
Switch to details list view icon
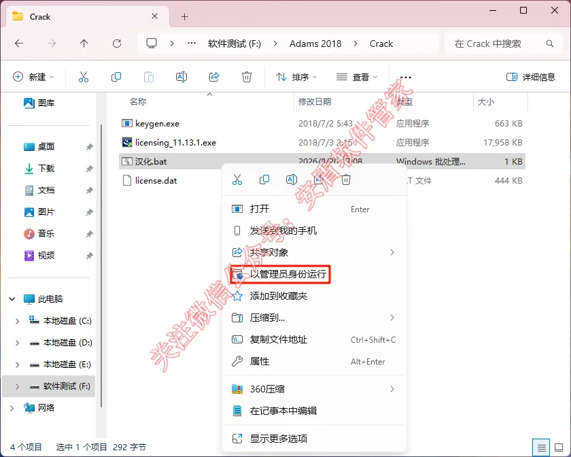[541, 447]
